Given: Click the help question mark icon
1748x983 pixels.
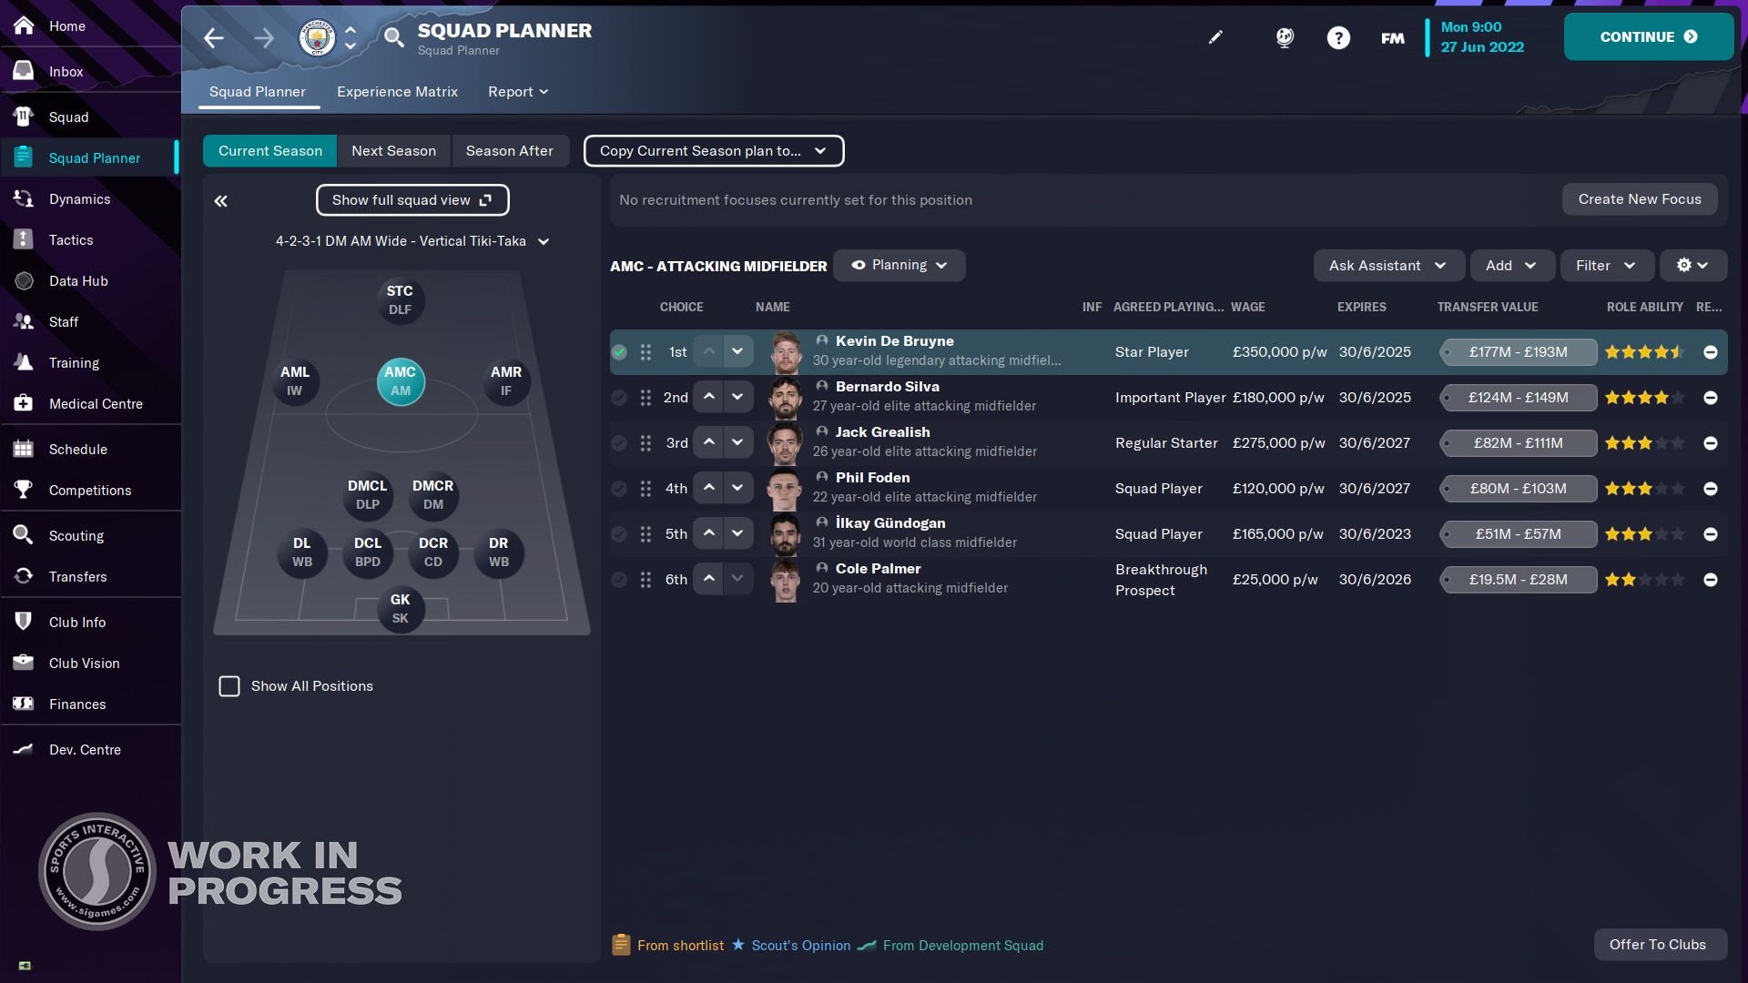Looking at the screenshot, I should [1337, 36].
